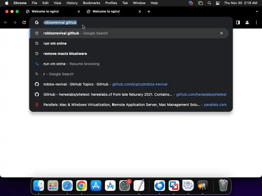Open the blue compass-drawing app in the Dock
The height and width of the screenshot is (196, 262).
click(x=110, y=186)
